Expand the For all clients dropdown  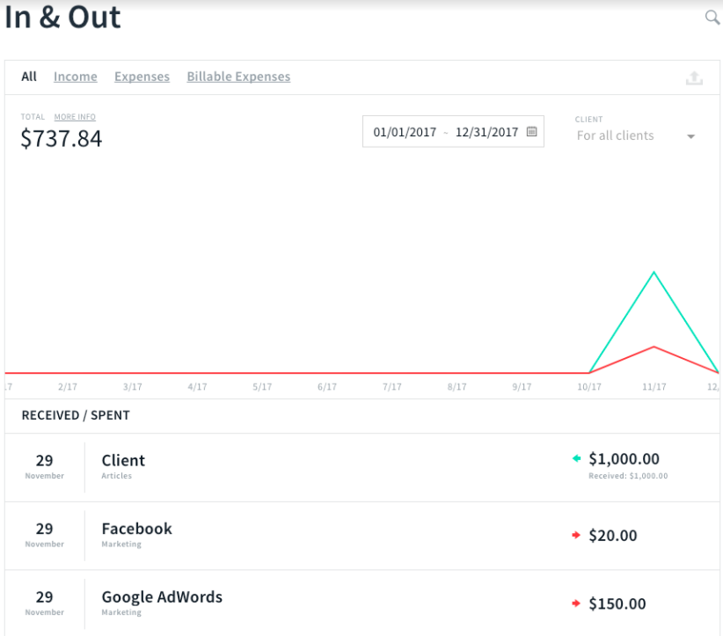coord(636,135)
